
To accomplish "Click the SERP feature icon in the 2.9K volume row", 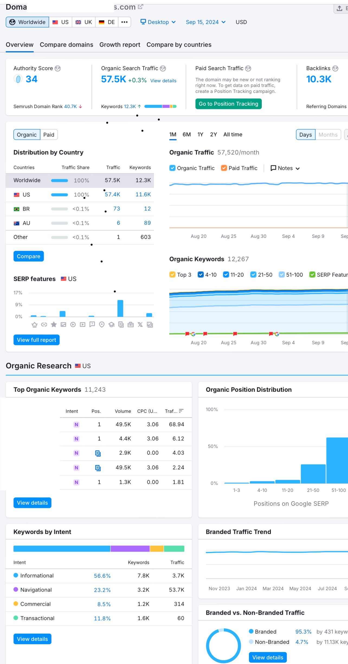I will [98, 453].
